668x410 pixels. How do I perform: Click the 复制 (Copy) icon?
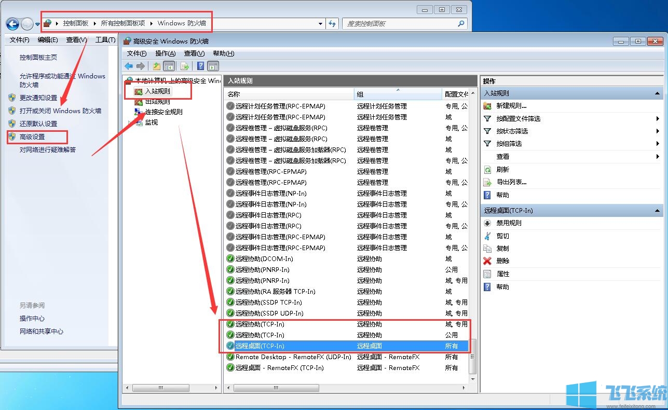click(487, 248)
